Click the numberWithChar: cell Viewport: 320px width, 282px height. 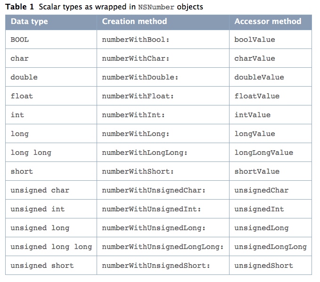coord(163,58)
